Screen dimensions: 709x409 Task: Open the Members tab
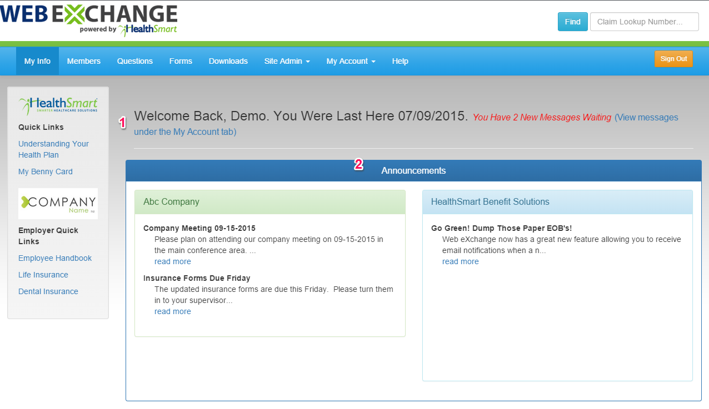pyautogui.click(x=84, y=61)
